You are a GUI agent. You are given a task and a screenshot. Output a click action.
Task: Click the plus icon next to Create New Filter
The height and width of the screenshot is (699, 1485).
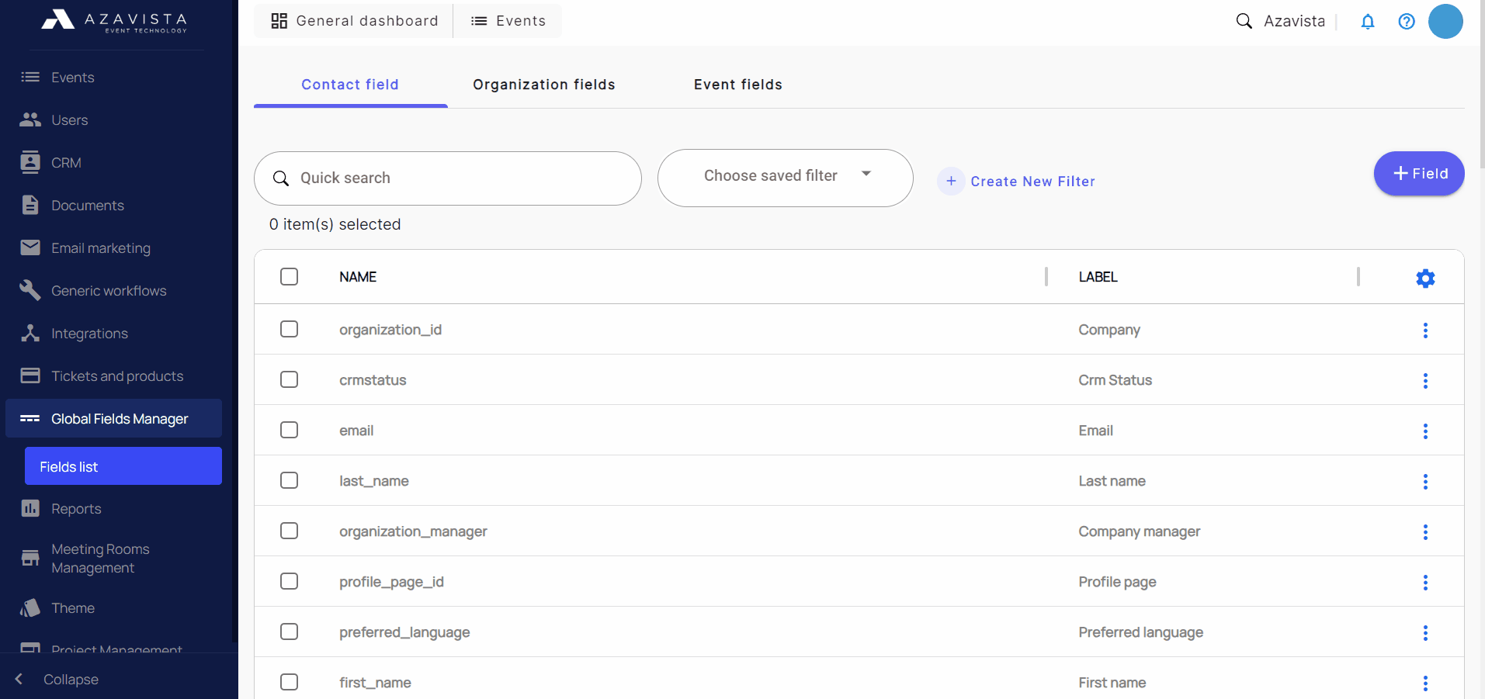pos(951,181)
